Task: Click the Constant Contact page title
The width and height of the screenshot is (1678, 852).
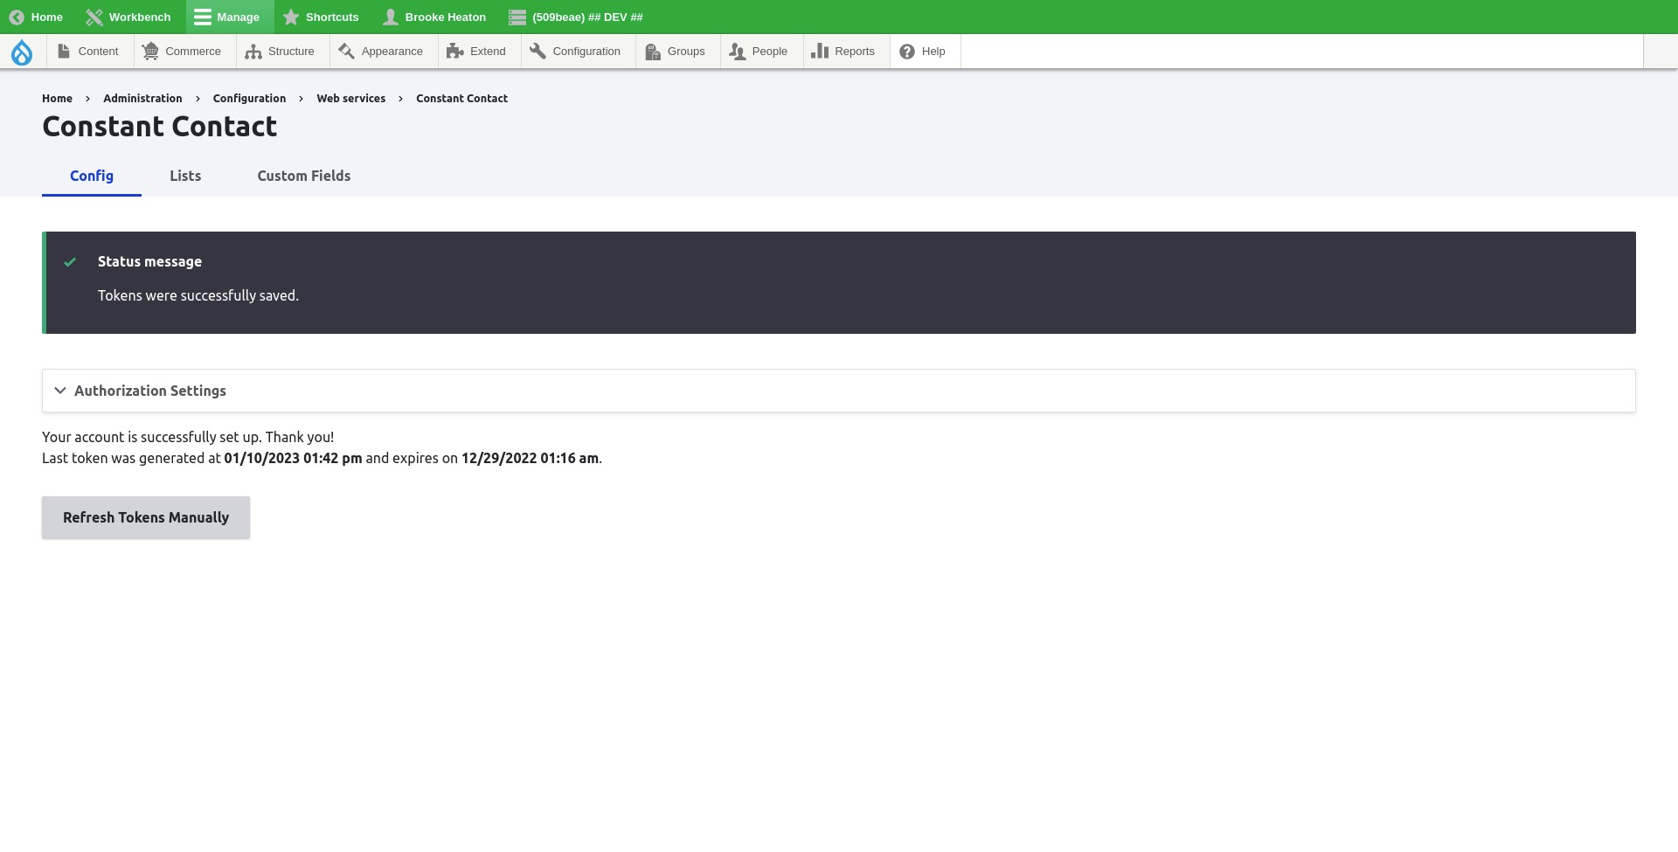Action: click(160, 127)
